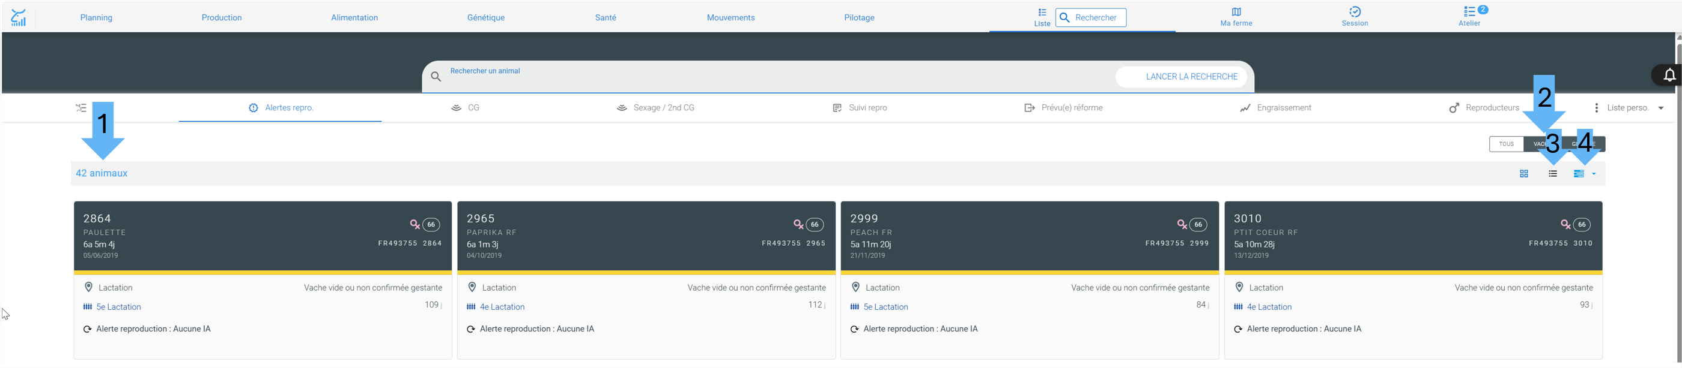Open the Mouvements menu
Viewport: 1682px width, 368px height.
[730, 17]
